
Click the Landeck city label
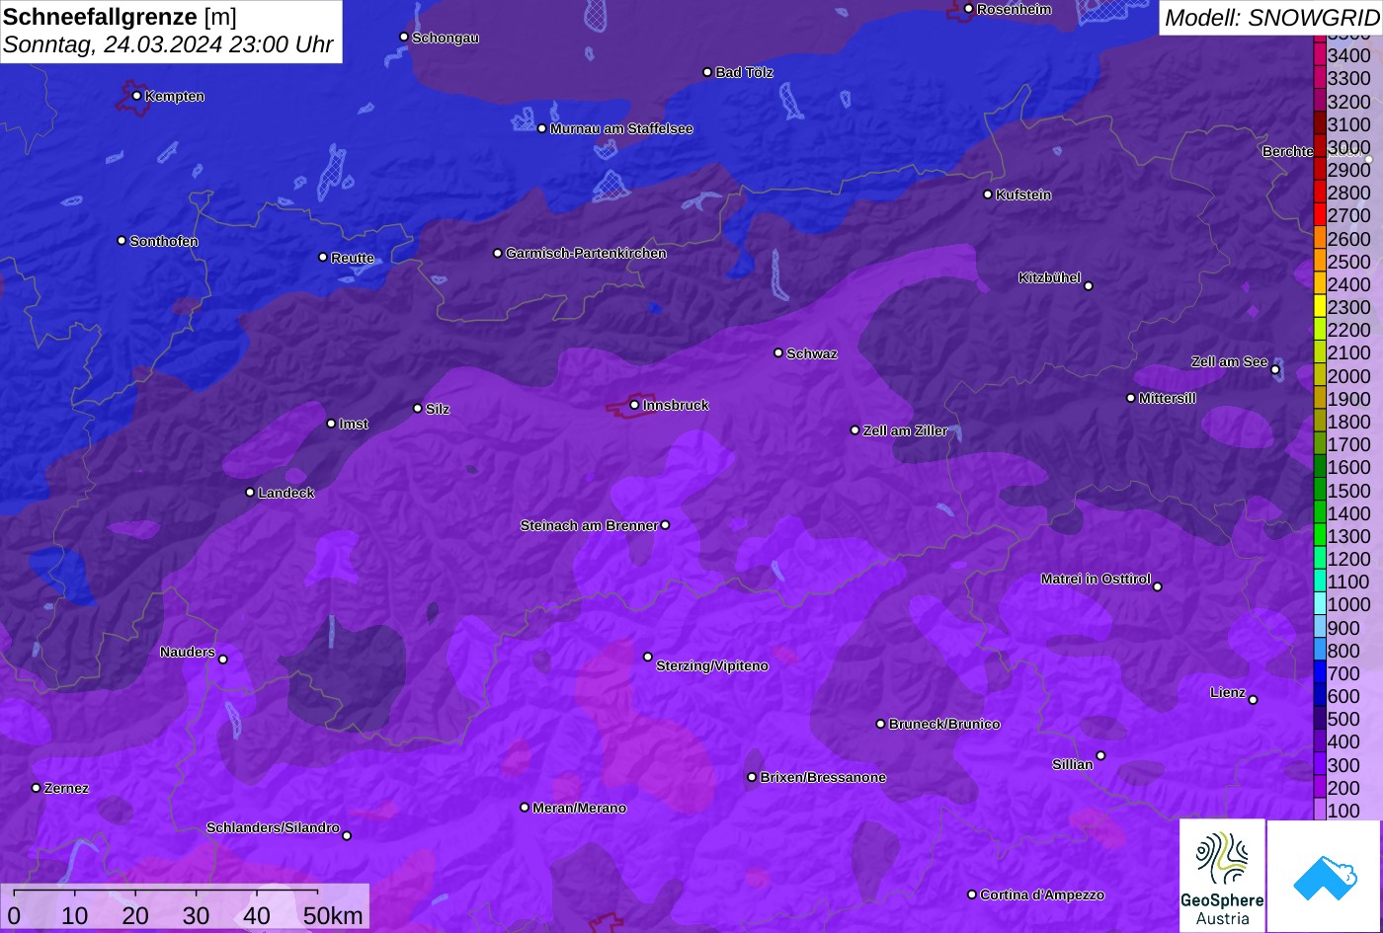pos(286,493)
